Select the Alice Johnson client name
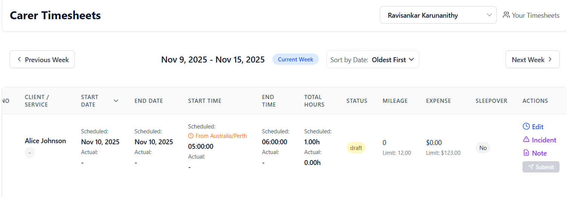Image resolution: width=567 pixels, height=197 pixels. [x=45, y=141]
